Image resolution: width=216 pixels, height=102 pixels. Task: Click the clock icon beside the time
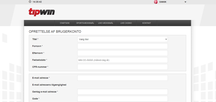(30, 2)
